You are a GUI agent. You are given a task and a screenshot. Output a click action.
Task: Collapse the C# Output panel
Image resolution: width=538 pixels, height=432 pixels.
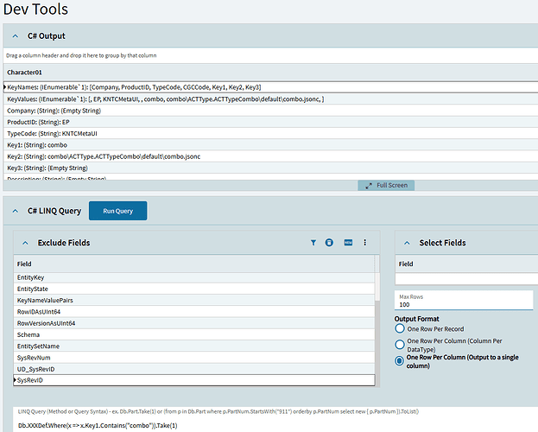tap(15, 36)
